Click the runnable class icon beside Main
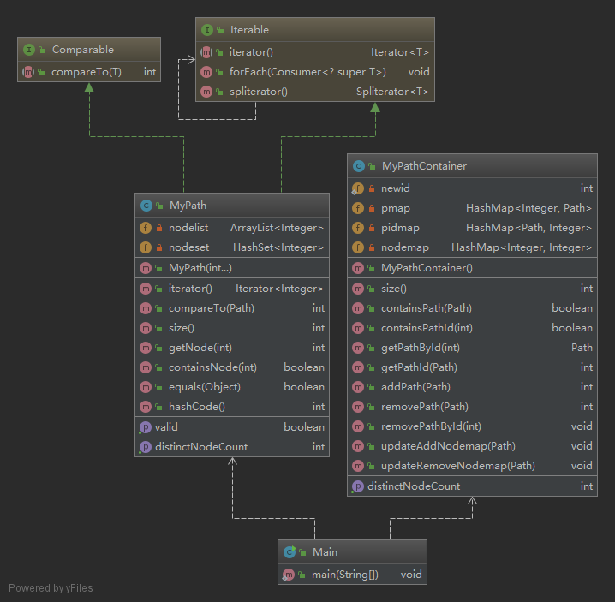 click(x=290, y=552)
